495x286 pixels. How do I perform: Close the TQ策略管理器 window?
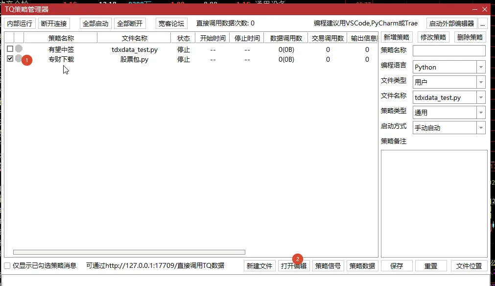tap(485, 9)
